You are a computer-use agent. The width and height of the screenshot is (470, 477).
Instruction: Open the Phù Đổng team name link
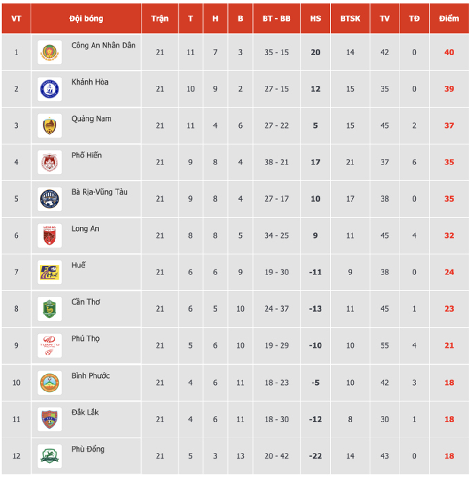pos(88,449)
